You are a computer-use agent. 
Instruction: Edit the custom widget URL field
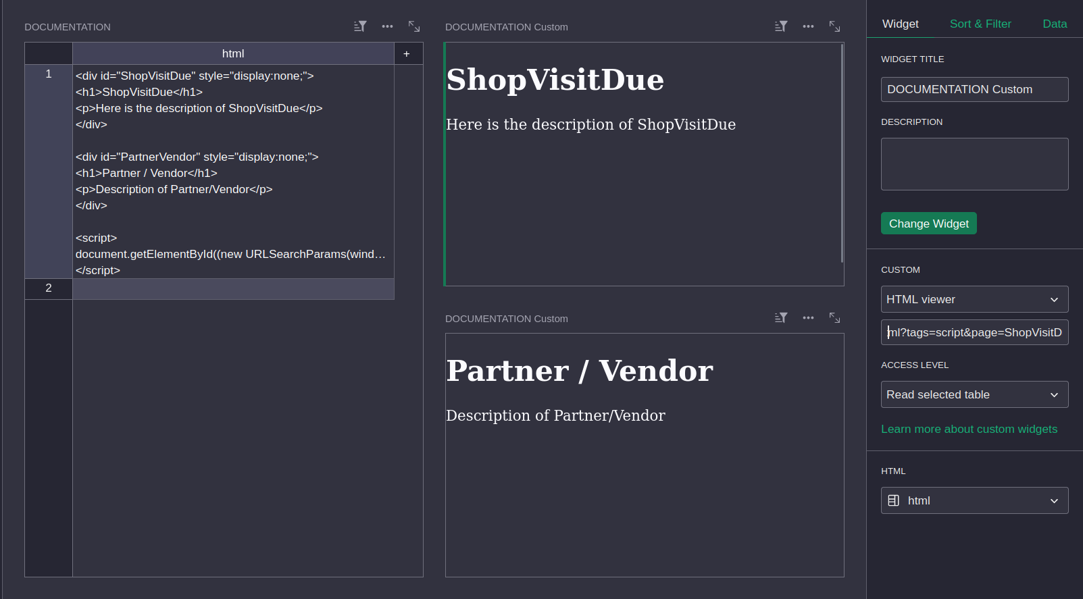[974, 332]
